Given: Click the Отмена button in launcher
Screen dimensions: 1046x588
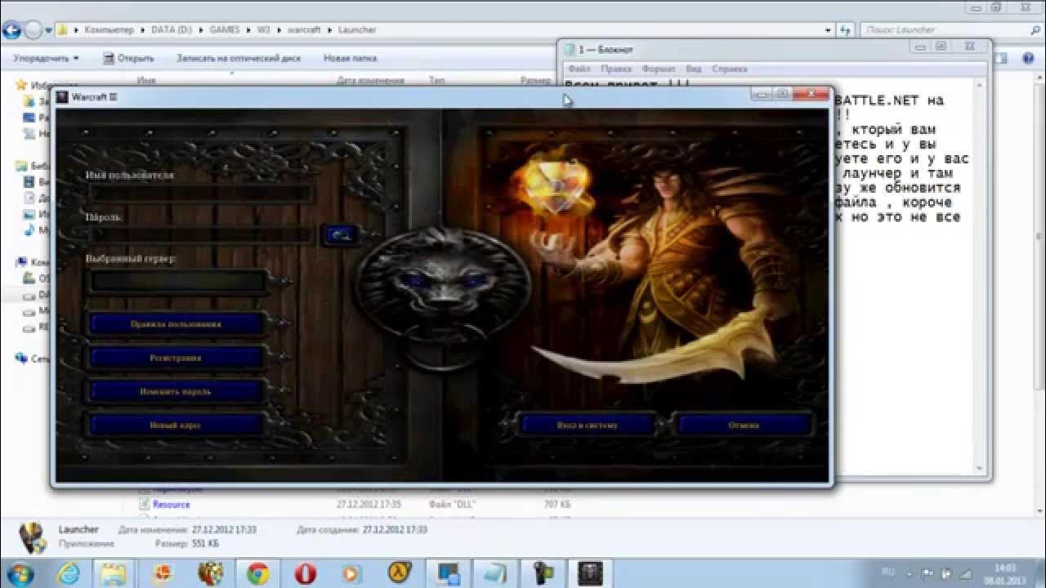Looking at the screenshot, I should coord(744,425).
